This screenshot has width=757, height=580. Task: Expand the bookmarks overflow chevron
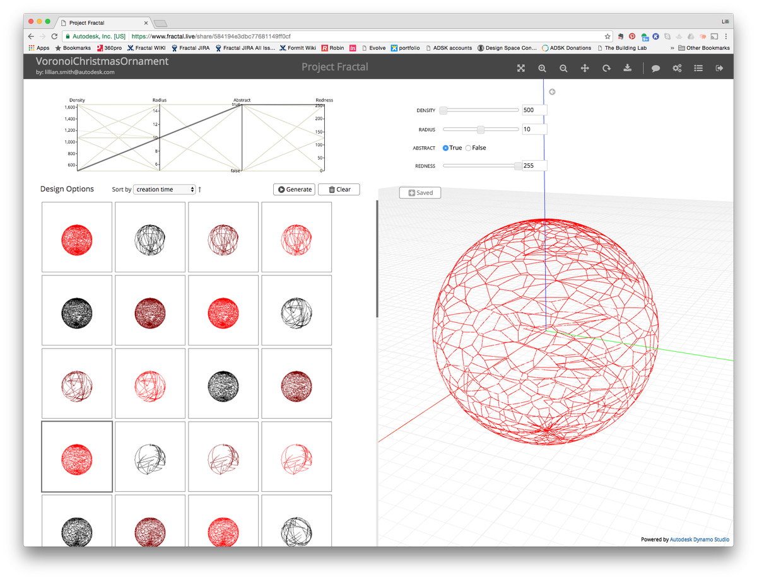point(672,48)
